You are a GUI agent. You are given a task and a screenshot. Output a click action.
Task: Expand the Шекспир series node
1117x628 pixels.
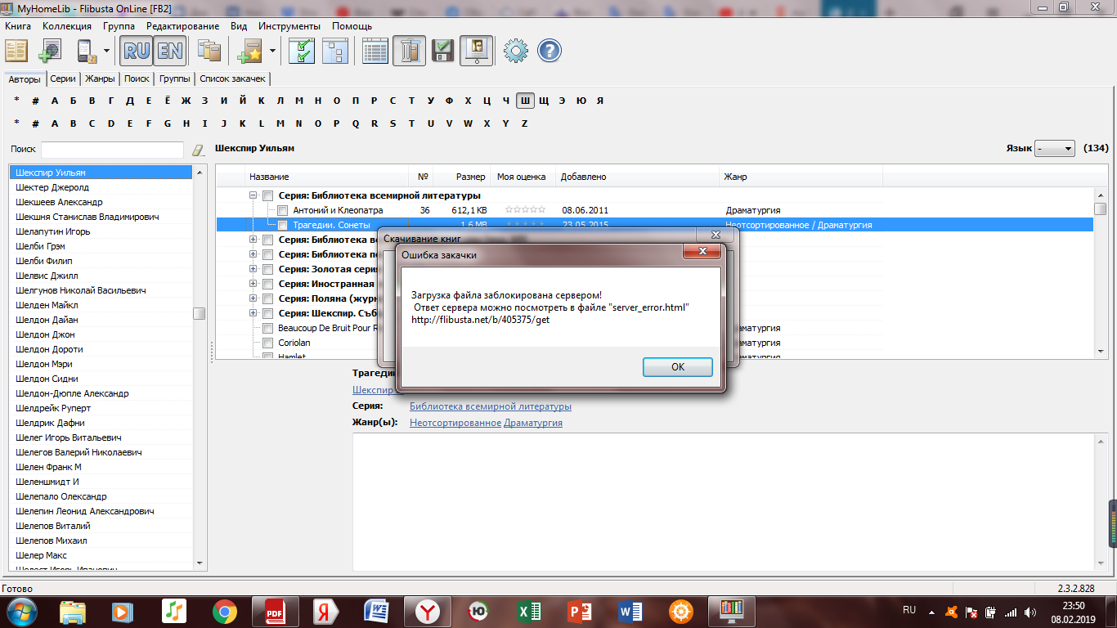[x=253, y=313]
